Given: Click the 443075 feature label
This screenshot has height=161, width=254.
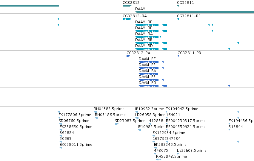Looking at the screenshot, I should (x=161, y=151).
